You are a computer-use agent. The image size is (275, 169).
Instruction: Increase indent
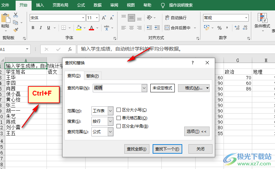157,28
